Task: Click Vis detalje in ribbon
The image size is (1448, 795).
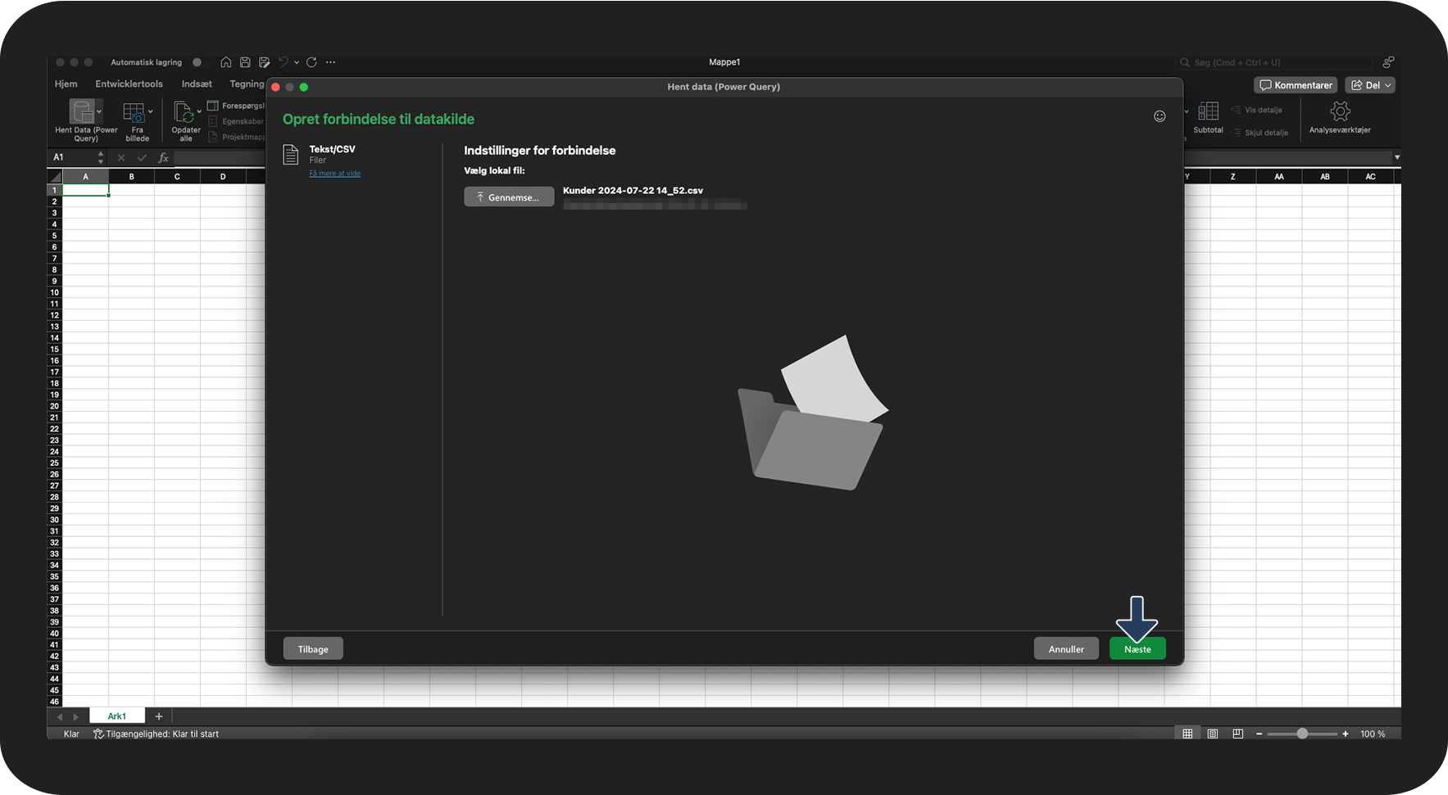Action: click(x=1256, y=110)
